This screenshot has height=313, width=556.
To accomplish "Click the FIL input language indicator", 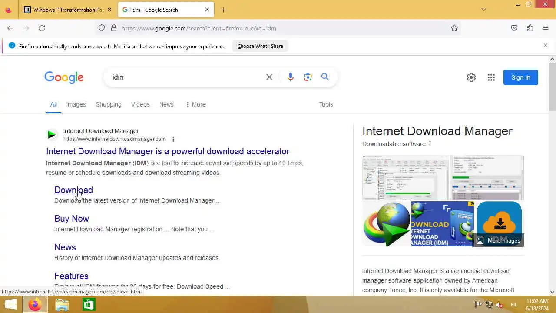I will (x=514, y=305).
